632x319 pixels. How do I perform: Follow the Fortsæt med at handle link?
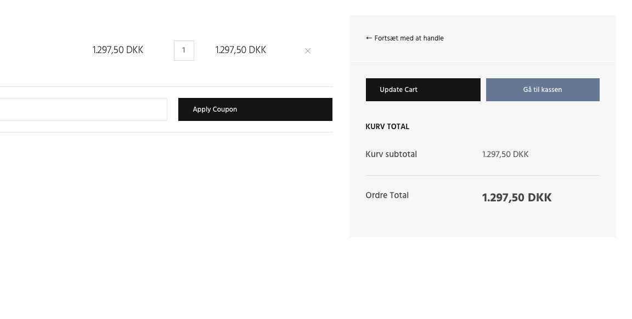tap(409, 38)
